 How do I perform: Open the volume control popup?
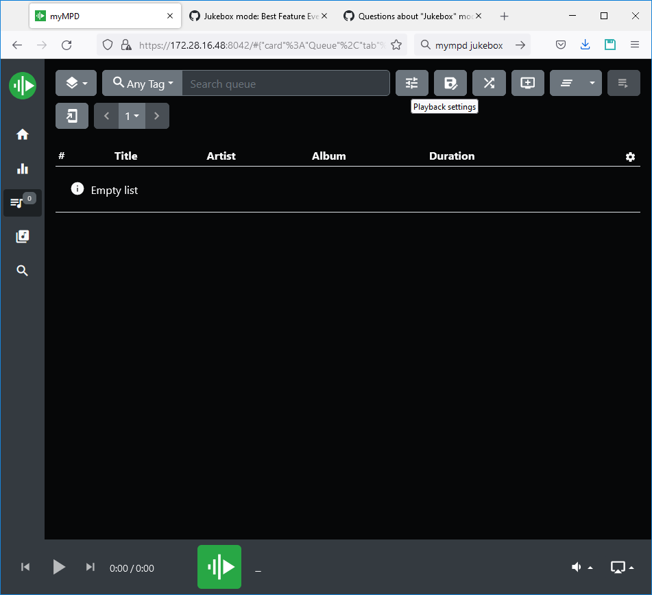click(582, 567)
